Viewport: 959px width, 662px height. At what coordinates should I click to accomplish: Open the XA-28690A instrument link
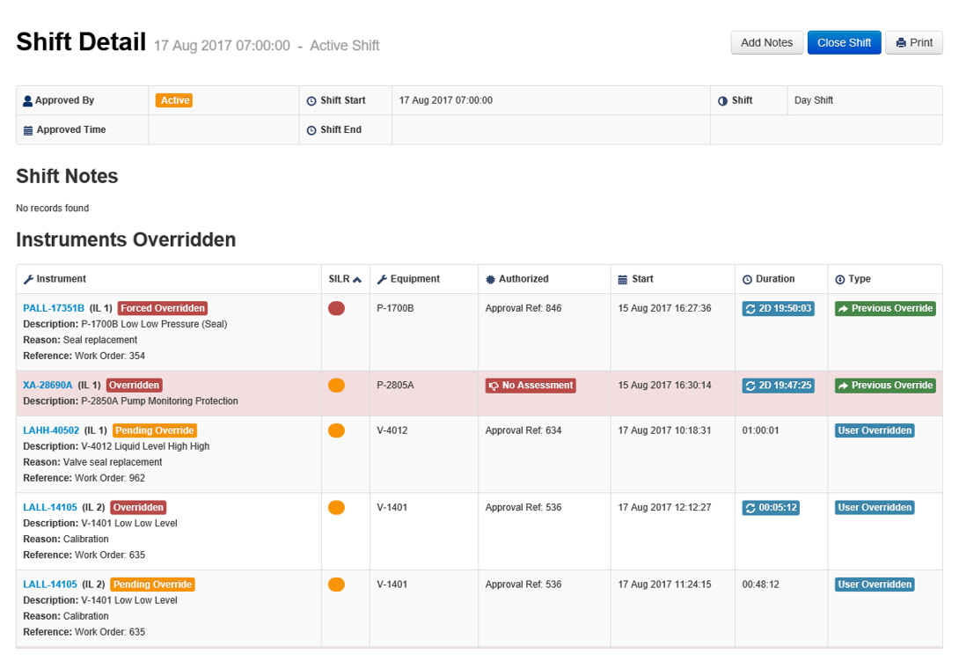(x=48, y=385)
